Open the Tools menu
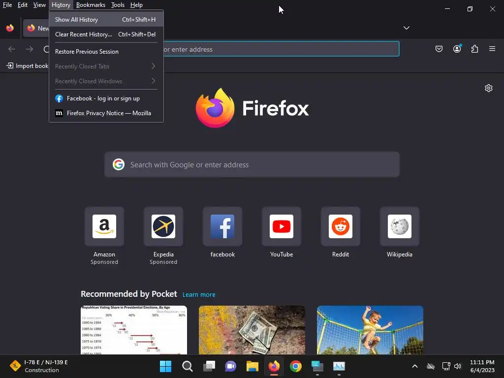 [x=118, y=5]
